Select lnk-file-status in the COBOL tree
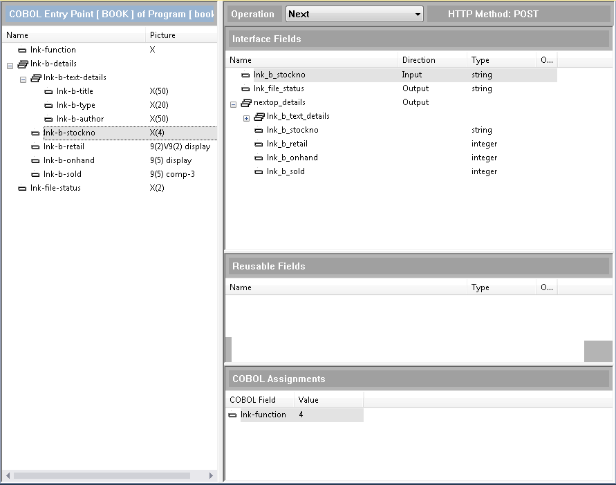The image size is (616, 485). point(55,188)
